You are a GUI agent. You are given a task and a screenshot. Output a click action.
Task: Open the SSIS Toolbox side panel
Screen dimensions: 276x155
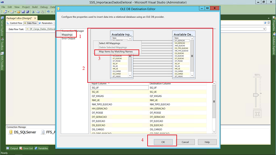2,61
